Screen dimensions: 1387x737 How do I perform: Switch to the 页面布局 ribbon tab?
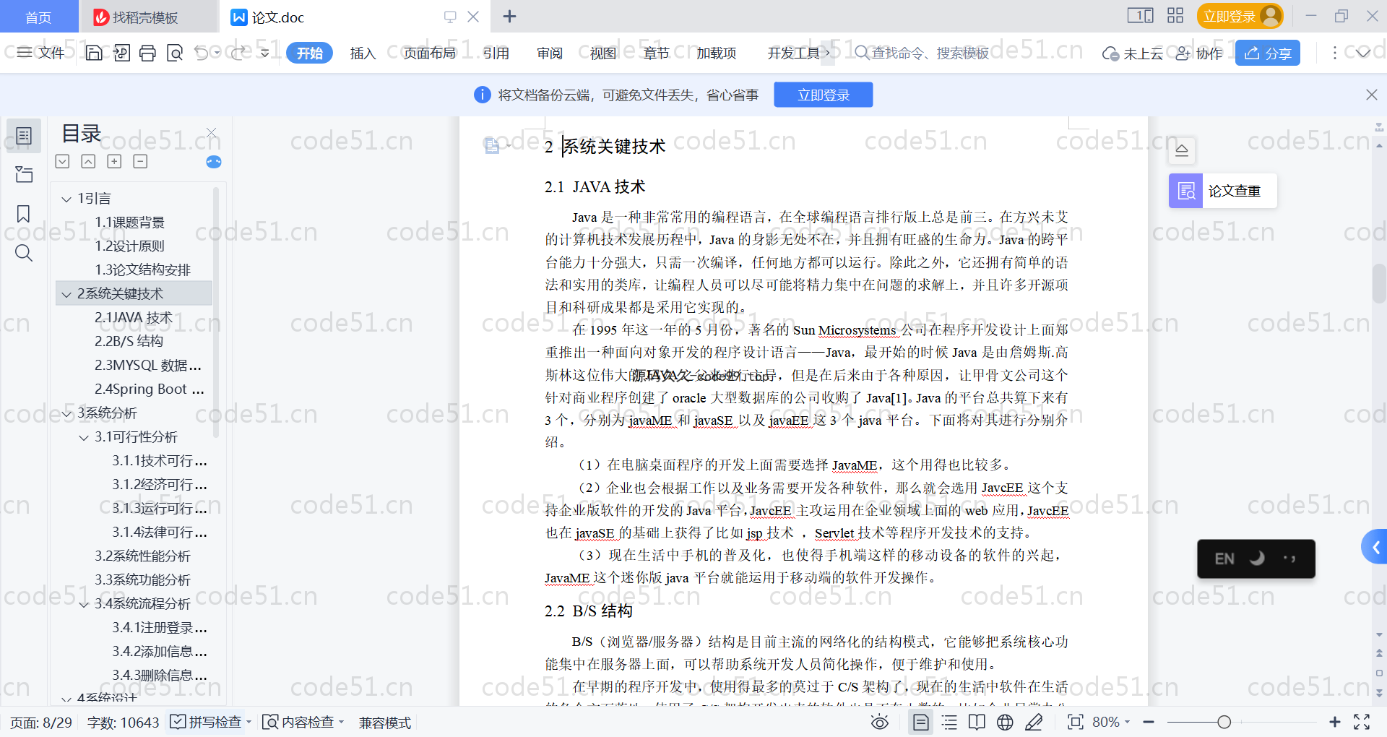click(x=429, y=53)
